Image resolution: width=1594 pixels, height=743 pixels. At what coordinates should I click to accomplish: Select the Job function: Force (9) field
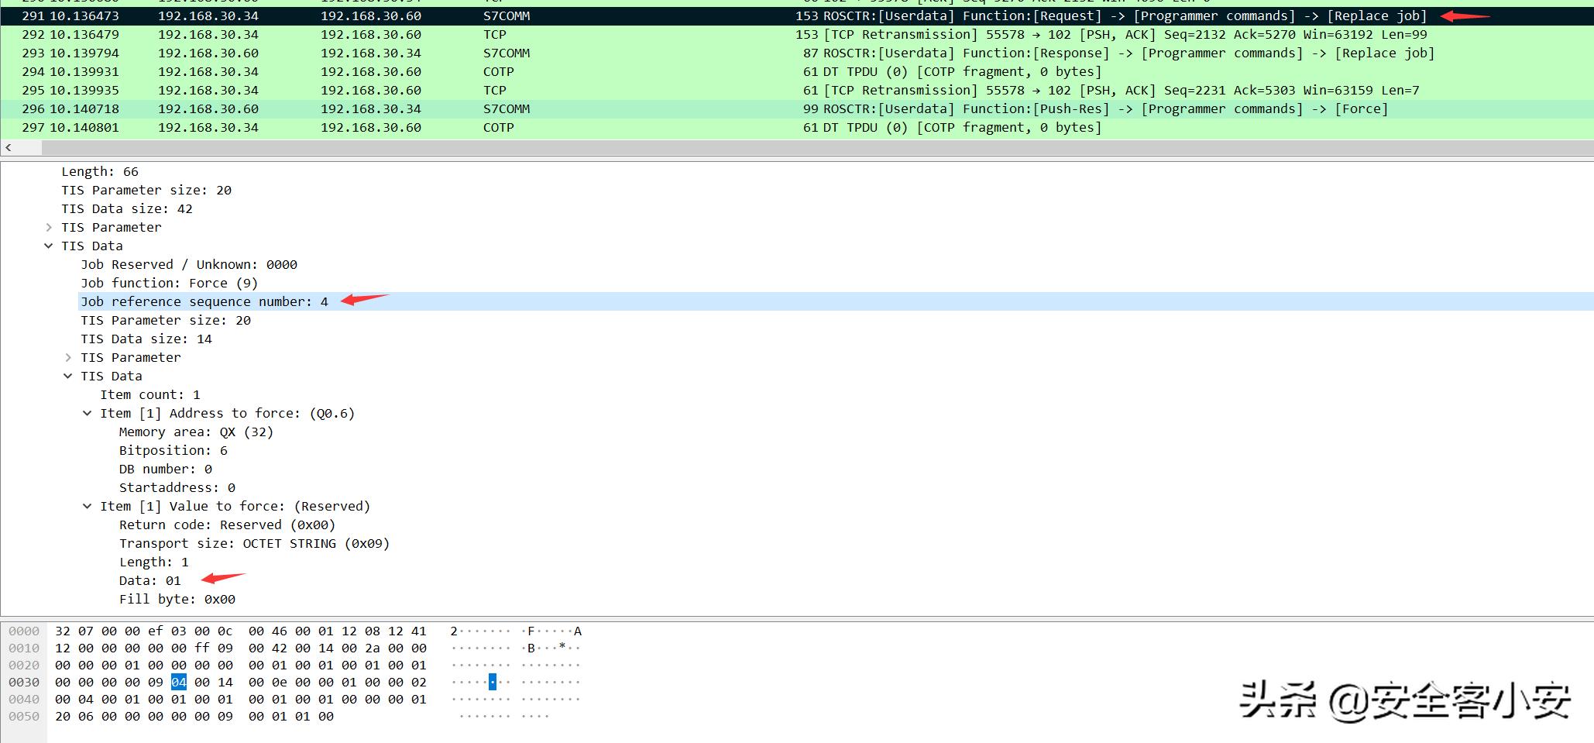coord(169,283)
